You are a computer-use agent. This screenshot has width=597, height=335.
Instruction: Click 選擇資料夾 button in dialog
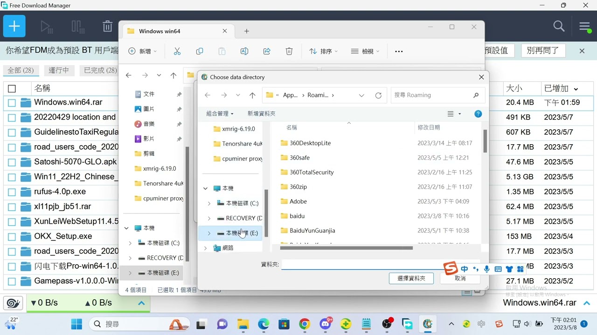coord(411,278)
